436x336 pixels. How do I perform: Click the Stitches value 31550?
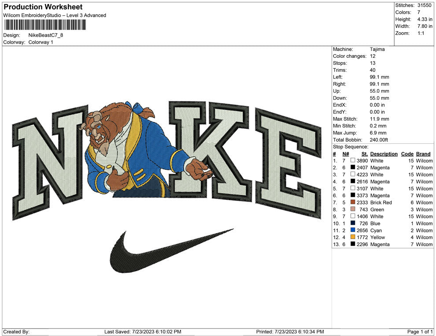[424, 5]
